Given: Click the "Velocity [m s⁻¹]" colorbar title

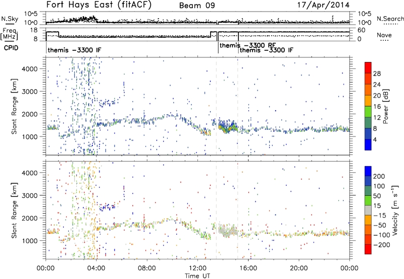Looking at the screenshot, I should tap(395, 210).
